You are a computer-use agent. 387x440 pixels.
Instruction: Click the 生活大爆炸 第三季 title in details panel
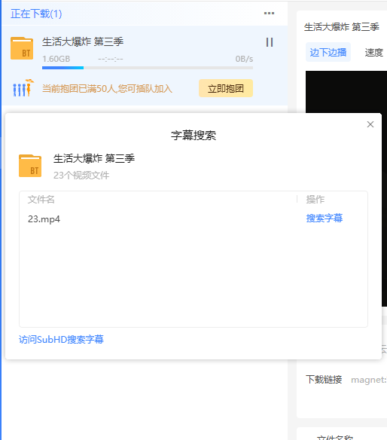[x=342, y=27]
